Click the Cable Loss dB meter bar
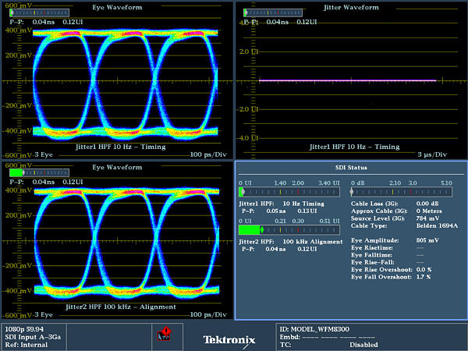468x351 pixels. 401,191
